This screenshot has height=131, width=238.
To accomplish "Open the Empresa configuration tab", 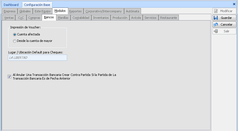I will click(10, 11).
